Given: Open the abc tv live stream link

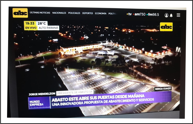Looking at the screenshot, I should click(129, 14).
